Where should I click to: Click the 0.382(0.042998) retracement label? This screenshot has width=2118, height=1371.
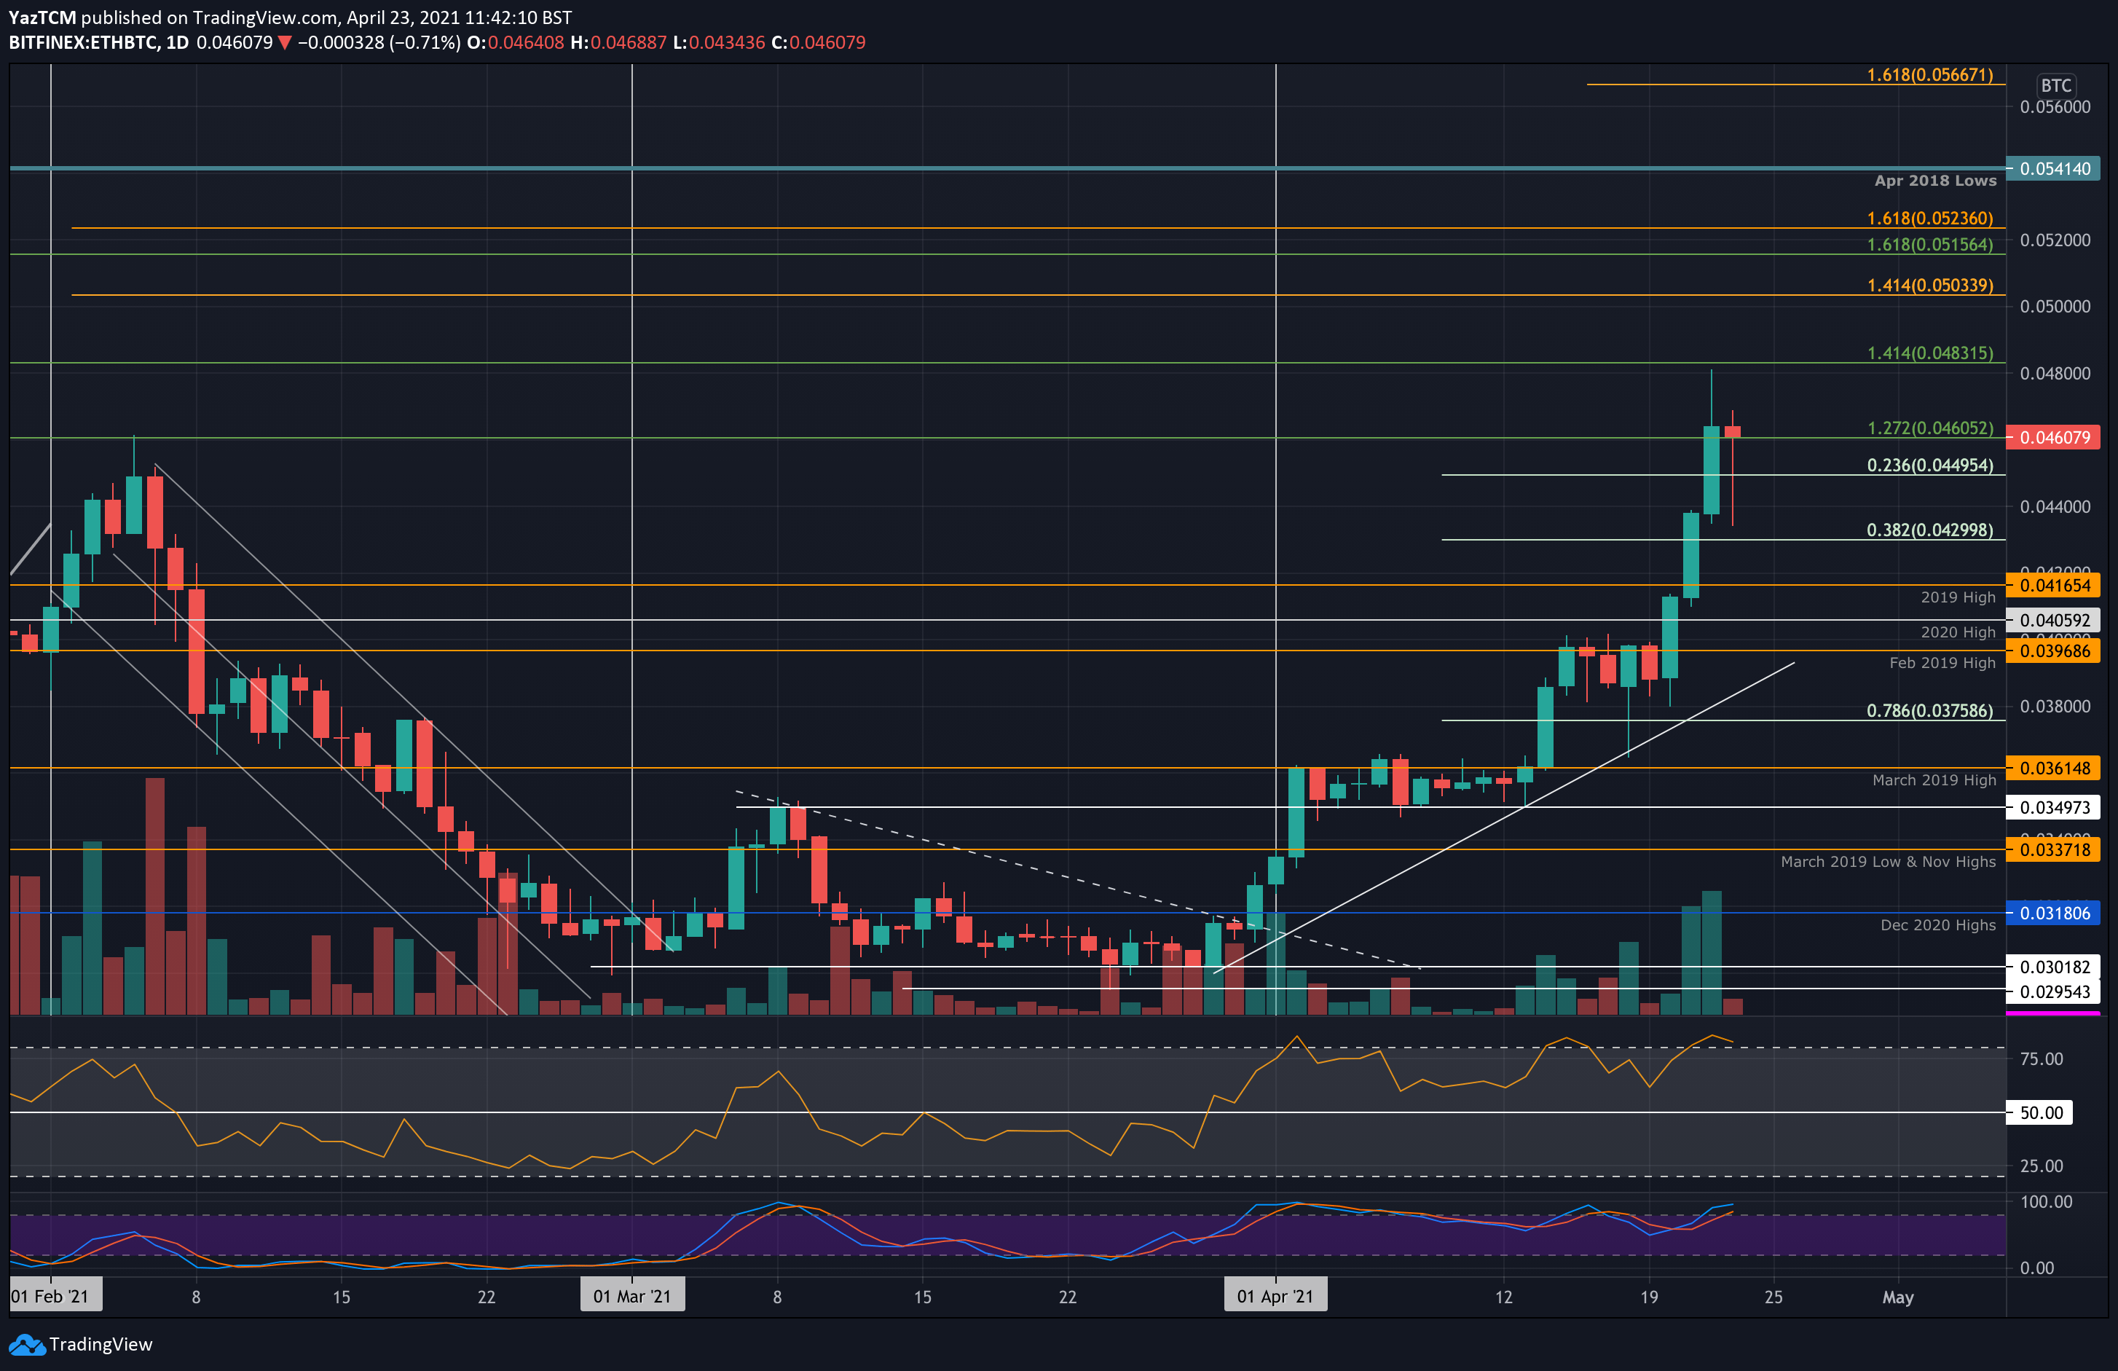pos(1929,530)
